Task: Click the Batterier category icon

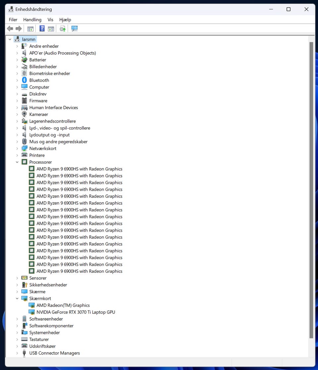Action: pos(25,60)
